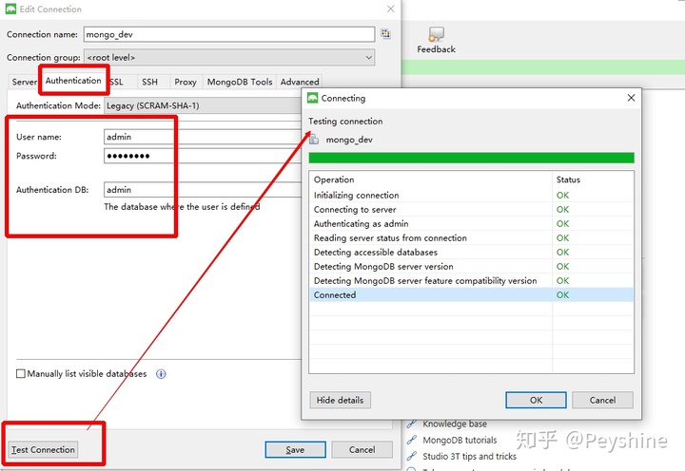The image size is (685, 471).
Task: Select the Connected row
Action: click(471, 294)
